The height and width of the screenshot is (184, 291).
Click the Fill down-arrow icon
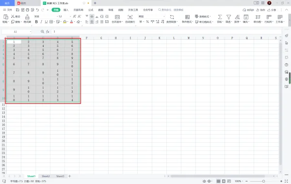(246, 17)
